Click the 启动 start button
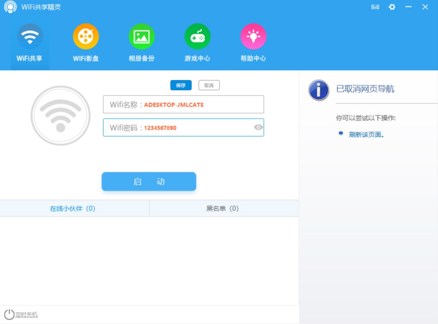Image resolution: width=438 pixels, height=324 pixels. 149,182
